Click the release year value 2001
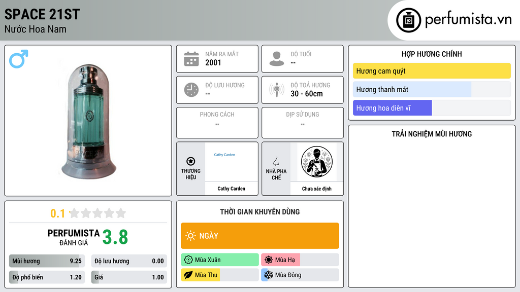 213,62
